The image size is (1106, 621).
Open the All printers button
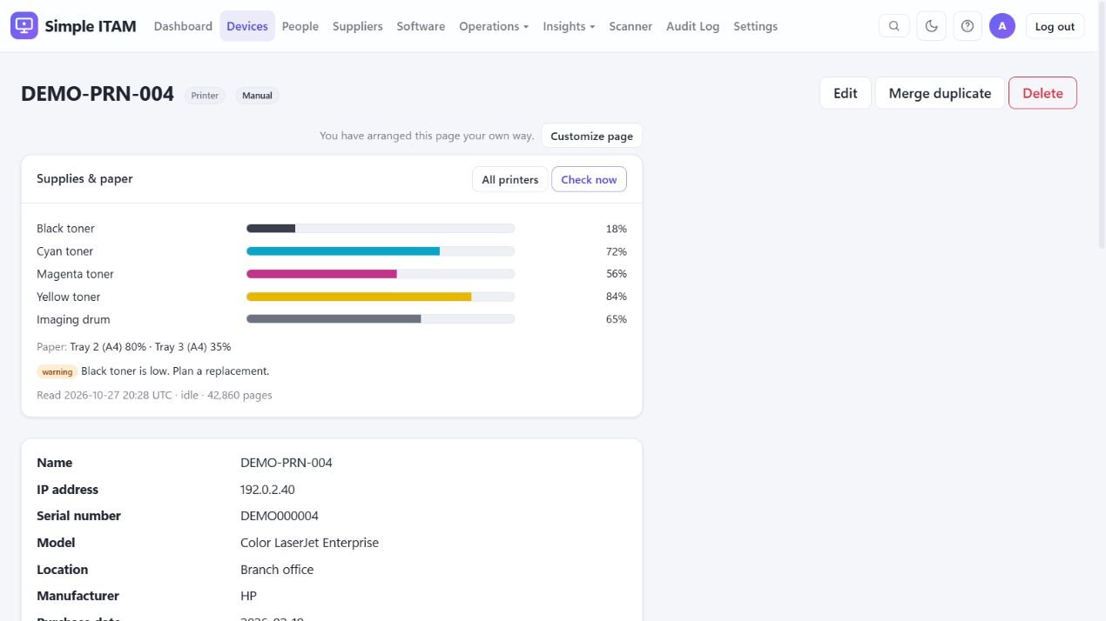click(x=510, y=179)
